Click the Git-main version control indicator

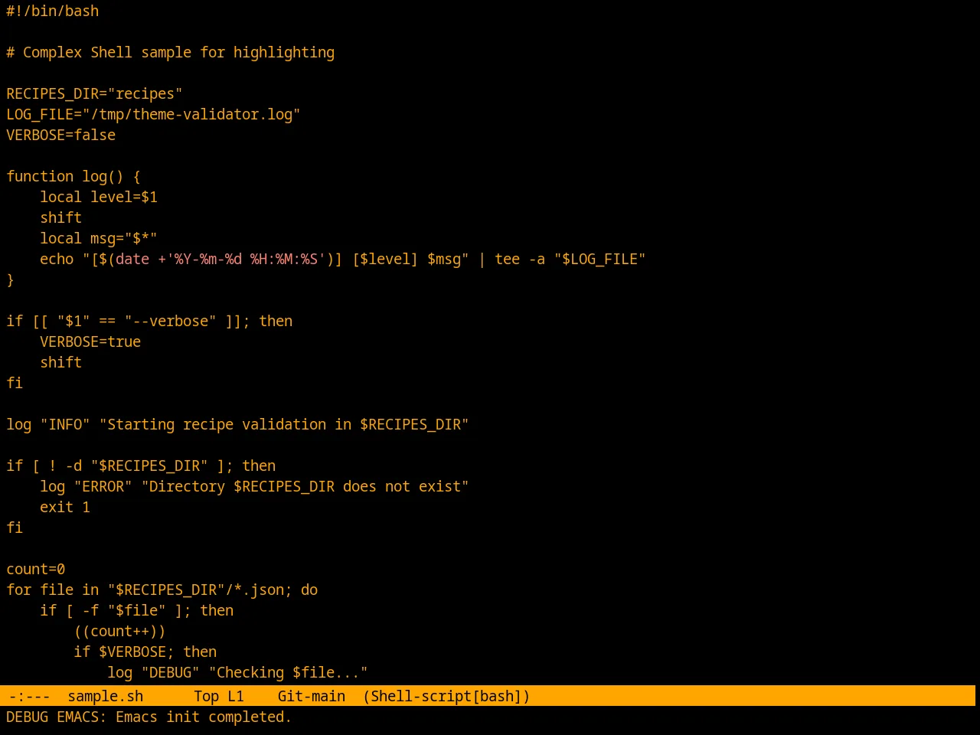click(311, 696)
